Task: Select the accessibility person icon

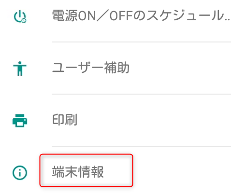Action: 20,69
